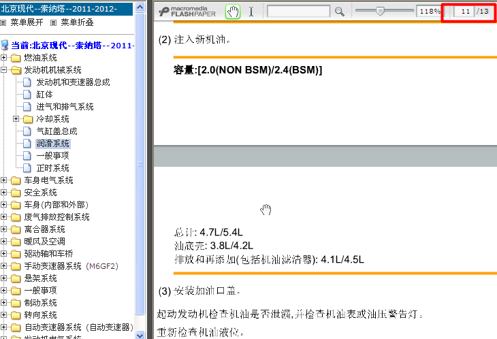This screenshot has width=497, height=339.
Task: Click the tree panel scroll up arrow
Action: click(140, 7)
